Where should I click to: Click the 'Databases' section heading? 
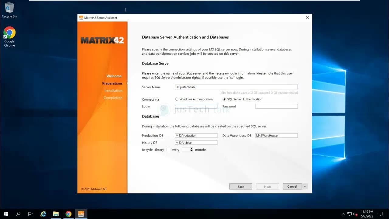pos(151,116)
